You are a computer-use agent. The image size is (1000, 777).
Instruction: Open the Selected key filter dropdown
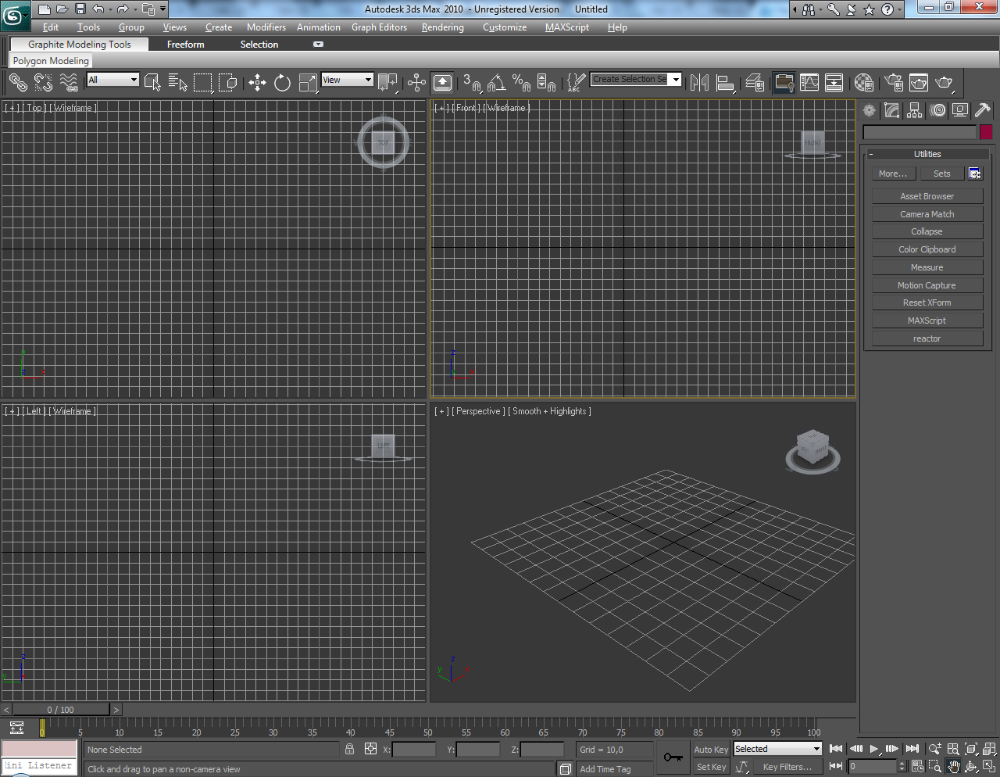777,749
